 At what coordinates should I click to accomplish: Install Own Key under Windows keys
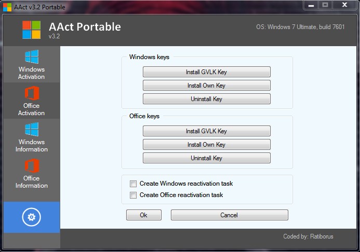click(207, 86)
